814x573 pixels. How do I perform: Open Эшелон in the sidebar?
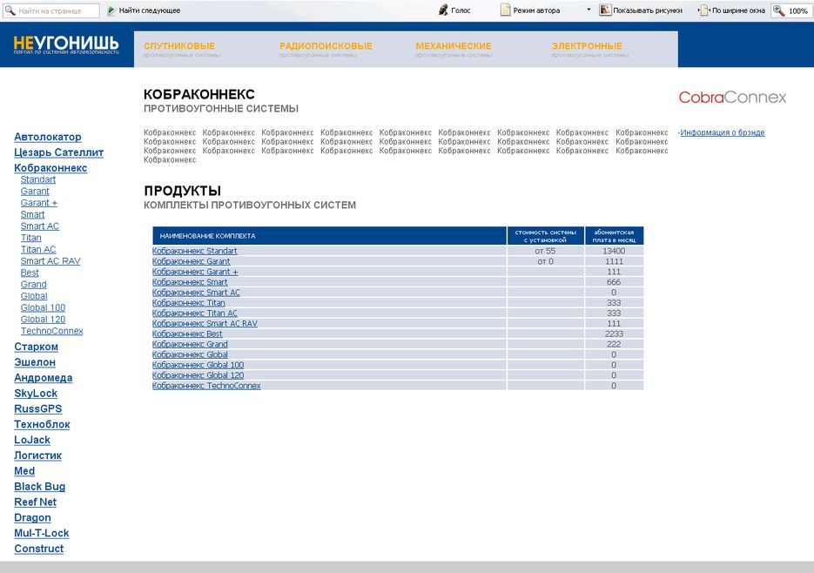tap(35, 362)
